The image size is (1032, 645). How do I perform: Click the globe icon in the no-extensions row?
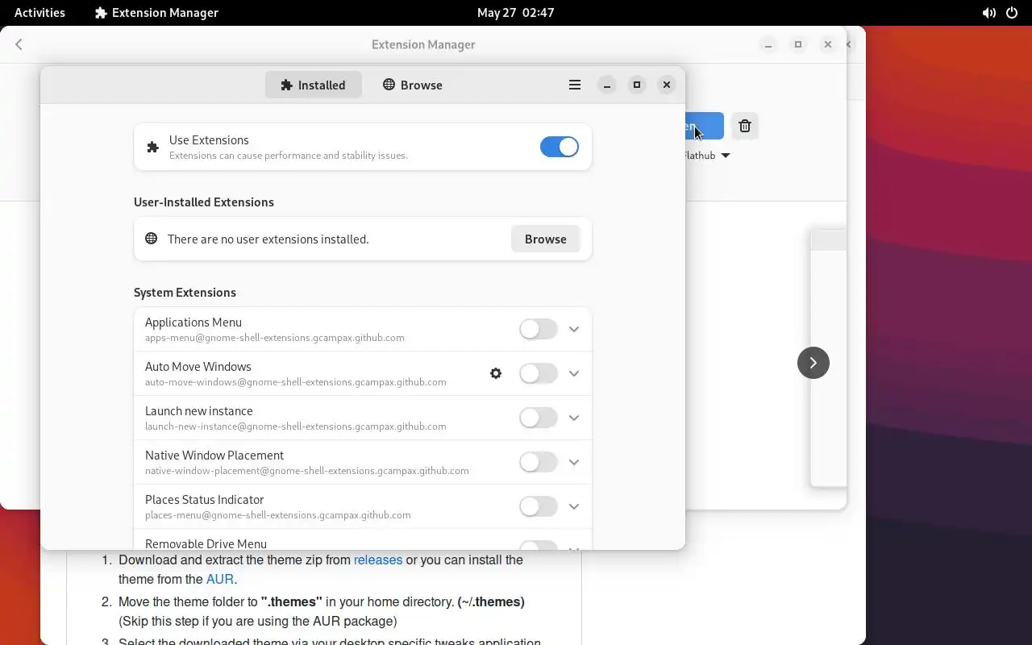pos(151,239)
